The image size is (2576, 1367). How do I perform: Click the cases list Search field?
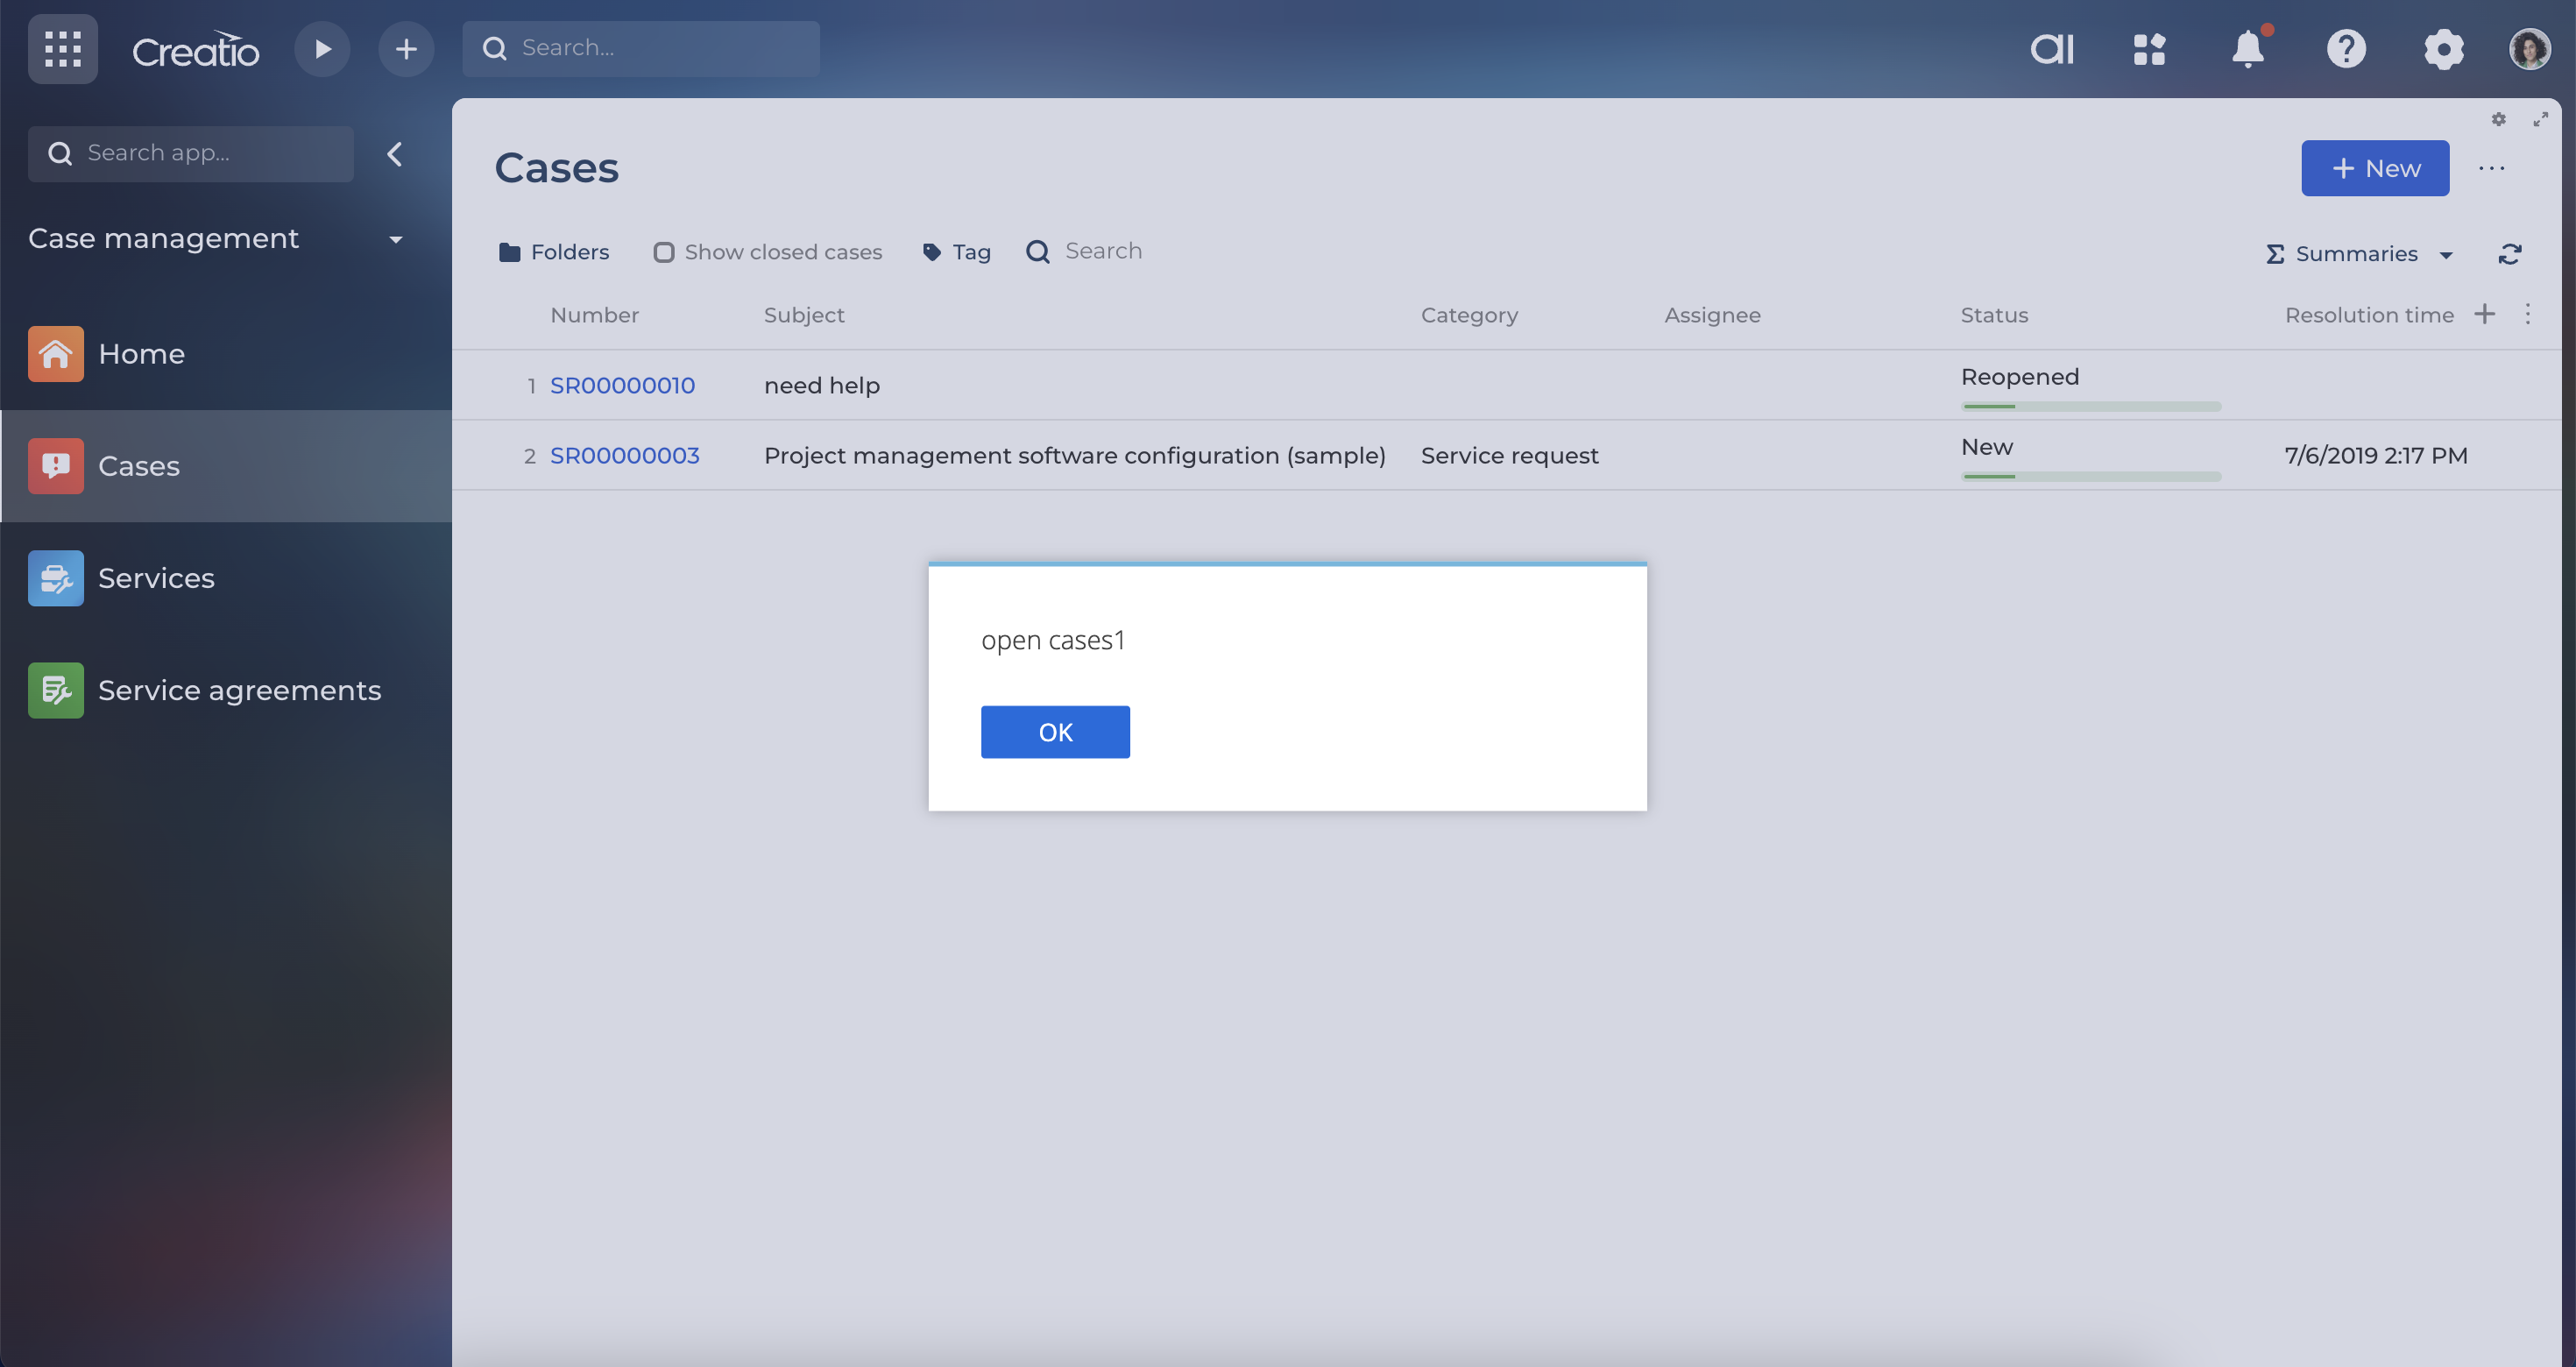tap(1103, 251)
